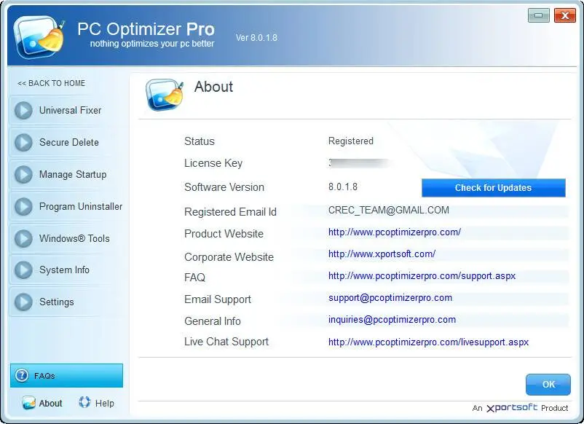Screen dimensions: 584x424
Task: Click the blurred License Key value
Action: [x=360, y=163]
